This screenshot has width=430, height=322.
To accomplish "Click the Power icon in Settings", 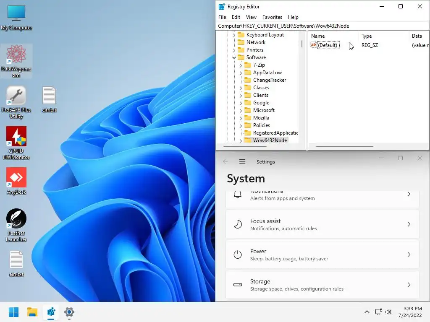I will click(x=238, y=254).
